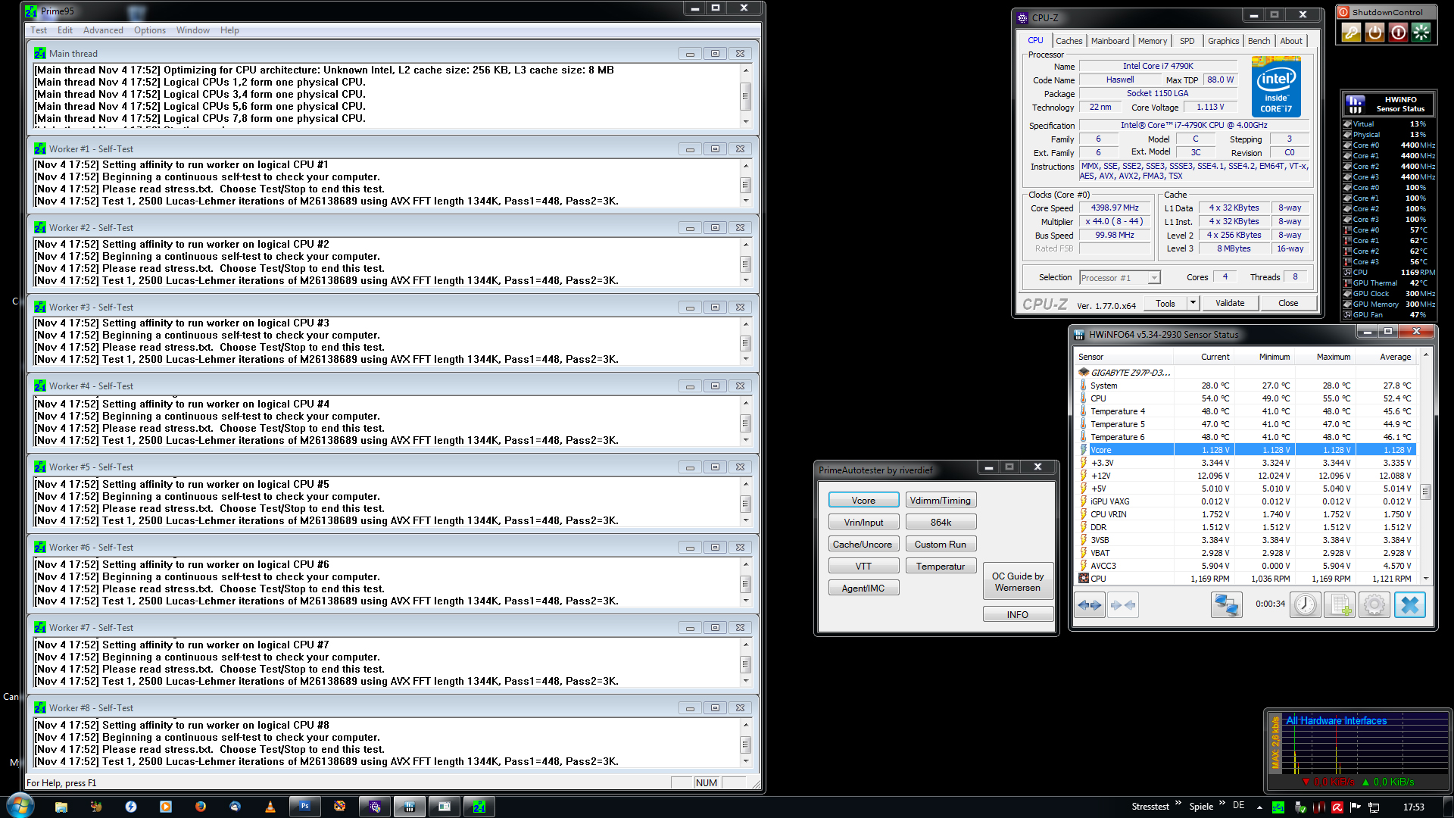Click the network computers icon in HWiNFO
The image size is (1454, 818).
tap(1226, 605)
